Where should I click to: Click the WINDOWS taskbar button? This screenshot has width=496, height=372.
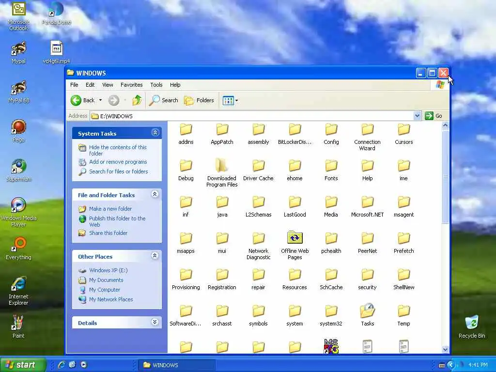pos(176,365)
